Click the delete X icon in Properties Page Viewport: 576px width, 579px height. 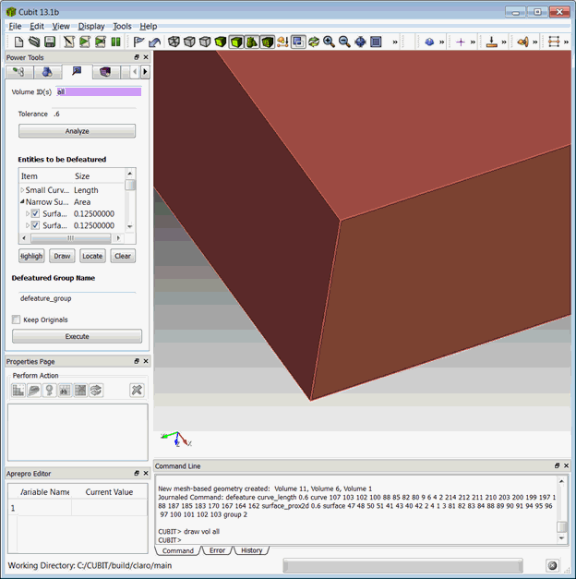[137, 391]
